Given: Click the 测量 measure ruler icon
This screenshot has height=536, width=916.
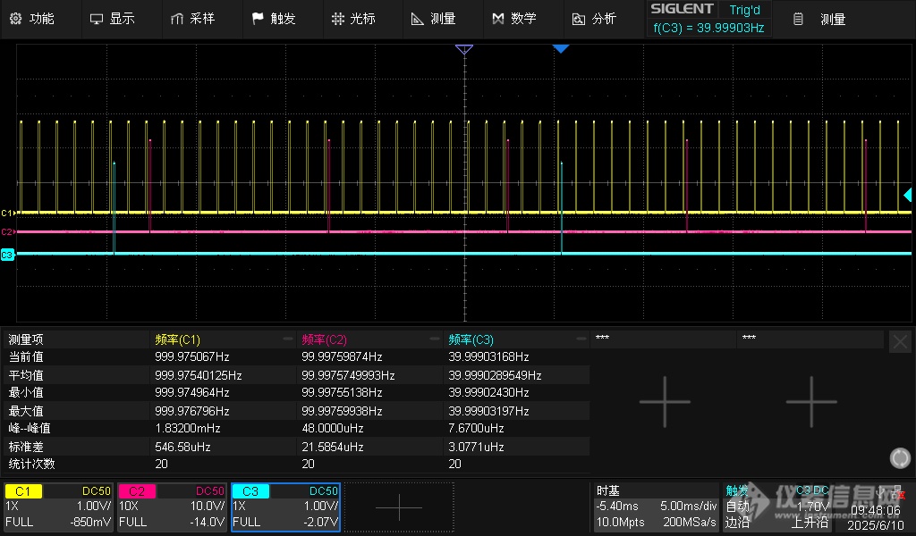Looking at the screenshot, I should (x=417, y=19).
